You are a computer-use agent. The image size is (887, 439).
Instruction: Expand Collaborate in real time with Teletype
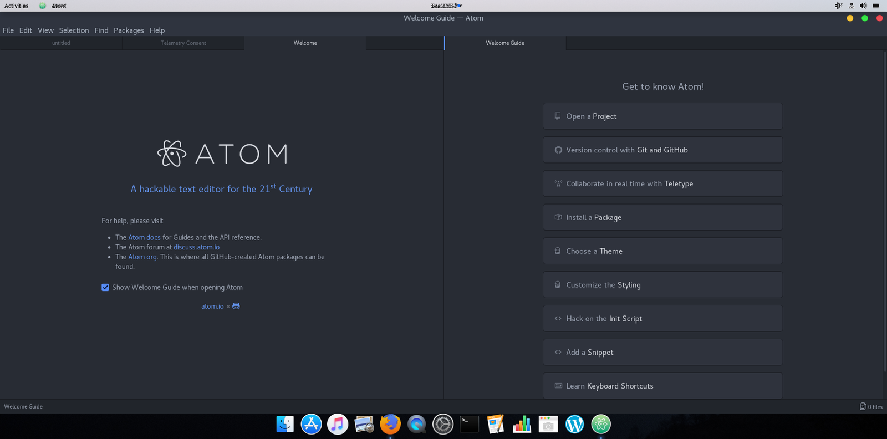tap(662, 183)
